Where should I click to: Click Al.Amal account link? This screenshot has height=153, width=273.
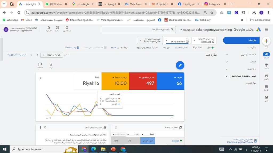point(178,47)
